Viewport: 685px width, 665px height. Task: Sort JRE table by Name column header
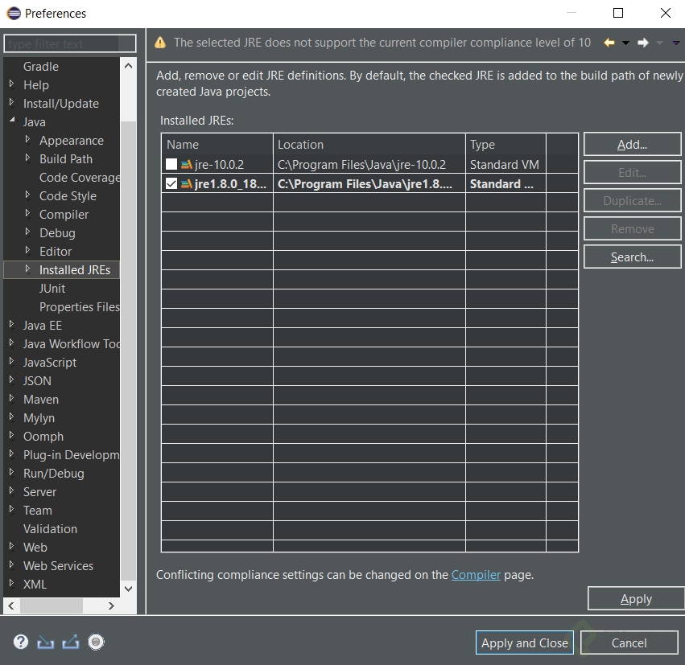(x=217, y=145)
